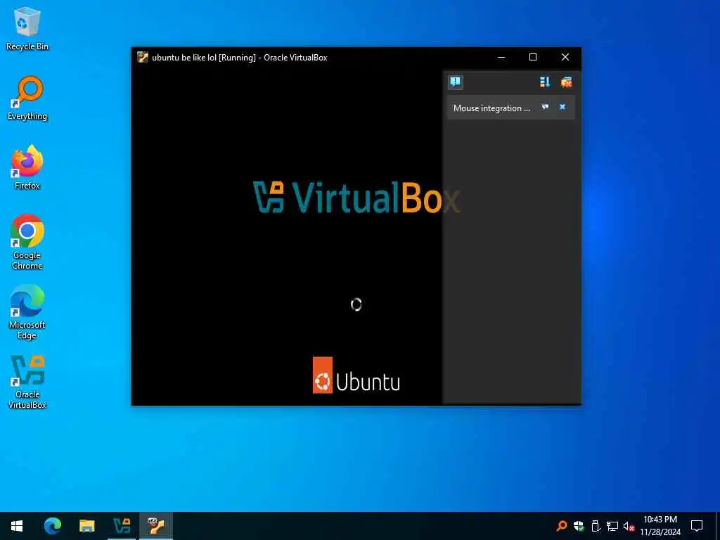This screenshot has width=720, height=540.
Task: Dismiss the Mouse integration notification
Action: click(562, 107)
